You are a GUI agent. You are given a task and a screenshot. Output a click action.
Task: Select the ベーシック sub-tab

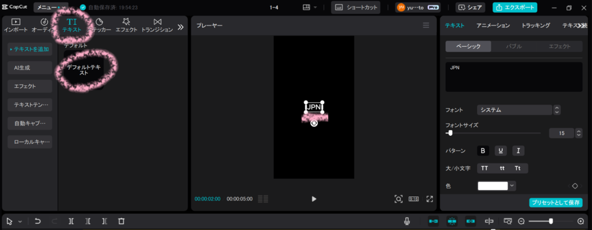468,46
